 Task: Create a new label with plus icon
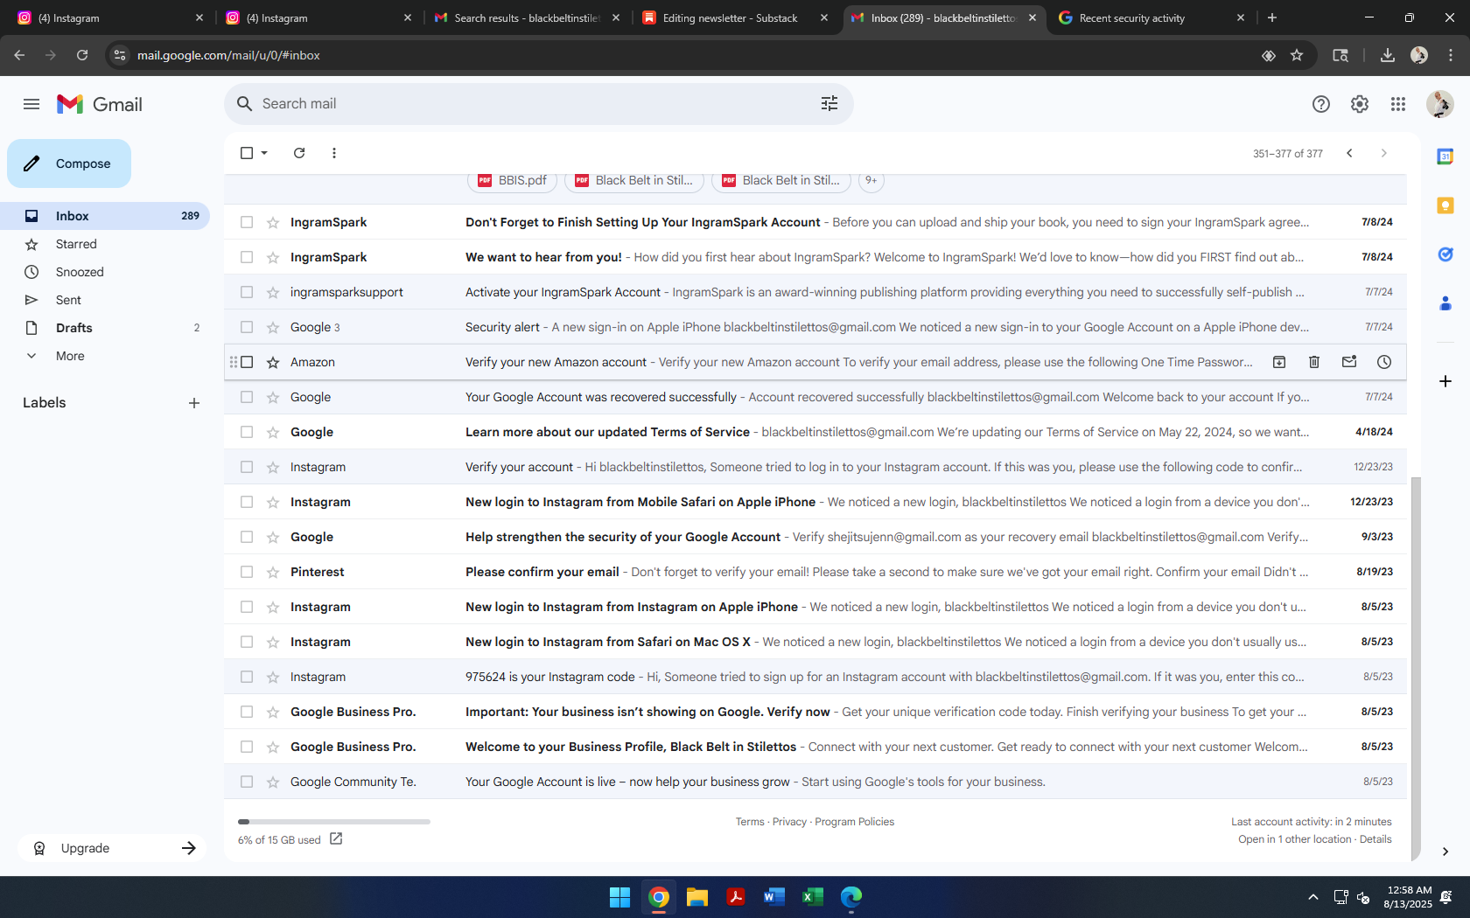194,403
